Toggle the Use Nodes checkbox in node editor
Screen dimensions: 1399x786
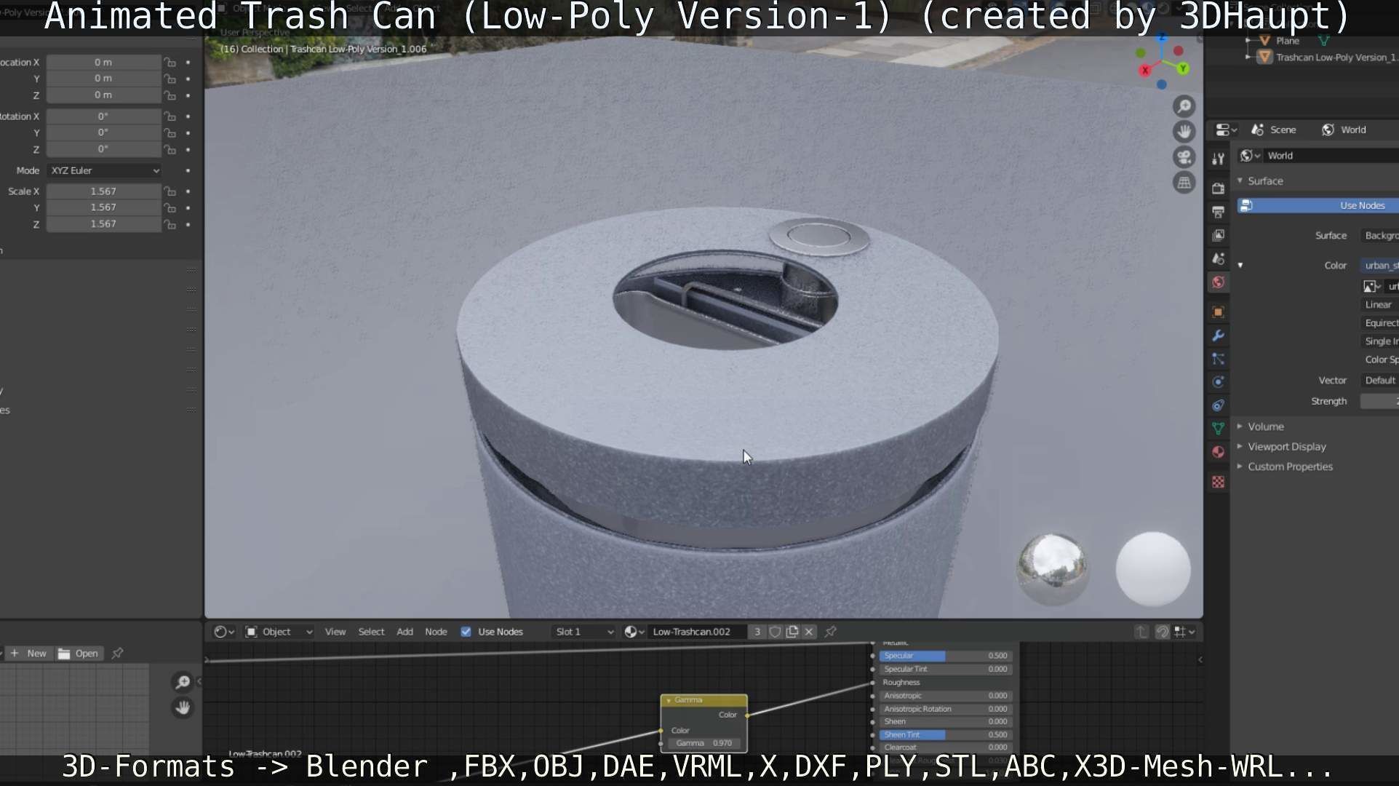(466, 632)
